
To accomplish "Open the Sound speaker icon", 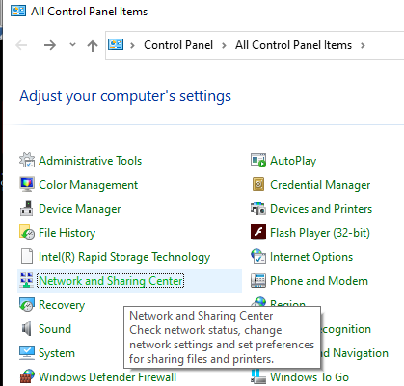I will [x=27, y=328].
